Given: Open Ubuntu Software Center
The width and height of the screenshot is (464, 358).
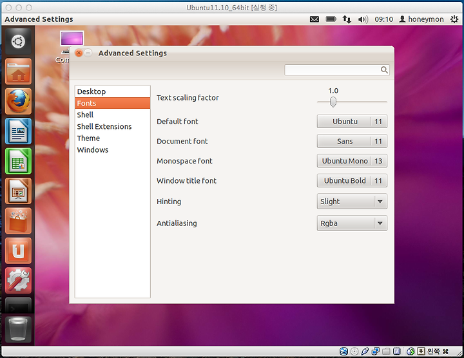Looking at the screenshot, I should pos(18,221).
